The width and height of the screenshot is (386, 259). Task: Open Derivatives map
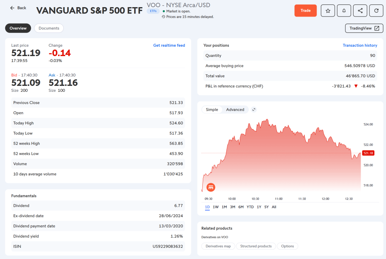click(218, 246)
